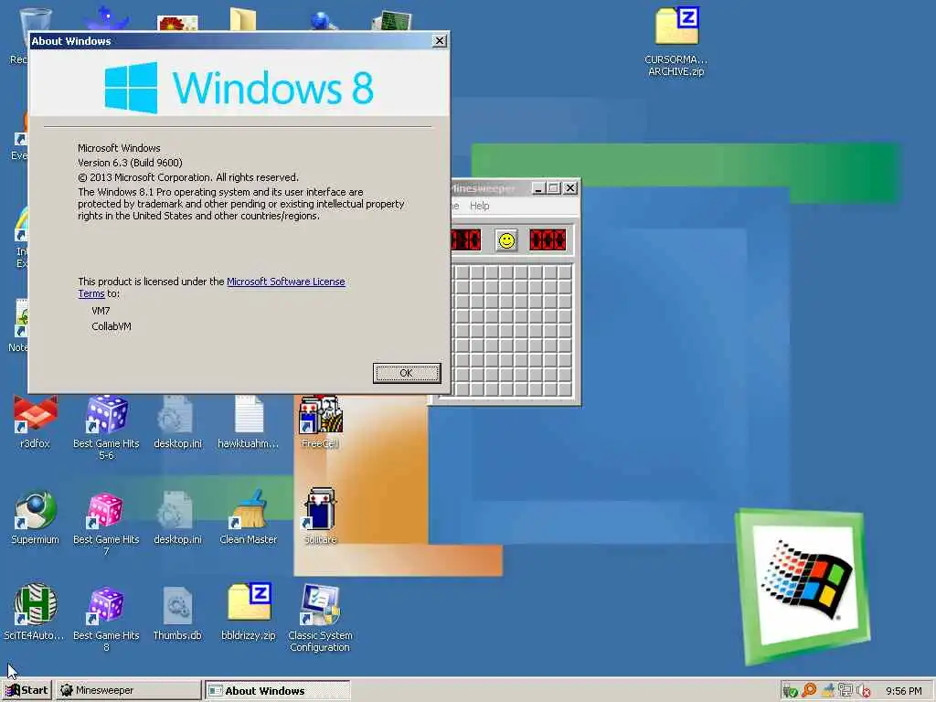The image size is (936, 702).
Task: Click the orange magnifier tray icon
Action: tap(810, 691)
